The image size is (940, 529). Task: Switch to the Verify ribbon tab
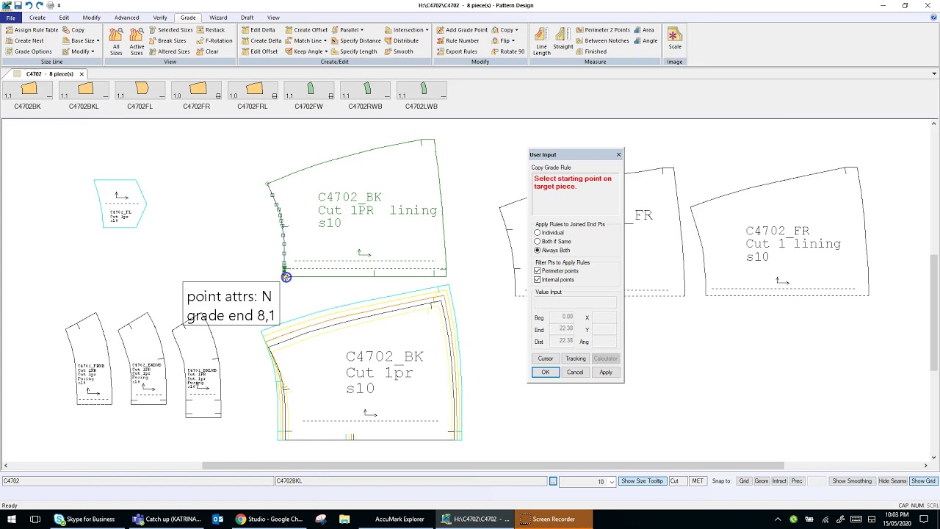(160, 18)
